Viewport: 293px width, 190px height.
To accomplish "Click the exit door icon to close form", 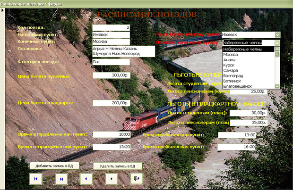I will (x=136, y=179).
